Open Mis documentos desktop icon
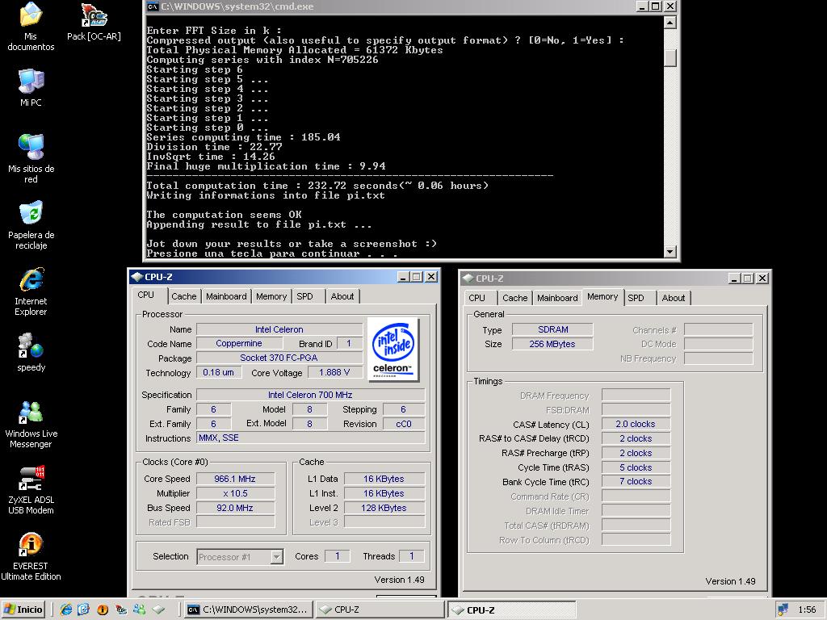The image size is (827, 620). (31, 27)
